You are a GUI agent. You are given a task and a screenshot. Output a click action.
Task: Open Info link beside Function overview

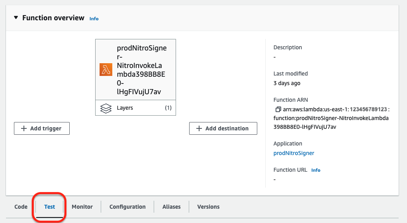pos(94,19)
